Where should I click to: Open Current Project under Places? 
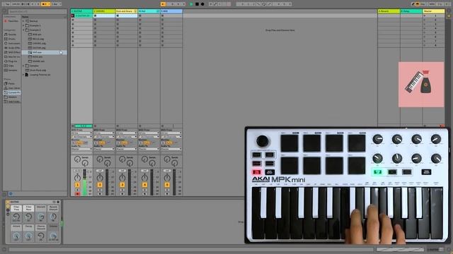pos(12,92)
